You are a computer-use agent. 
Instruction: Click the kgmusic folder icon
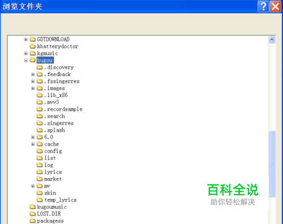coord(33,53)
